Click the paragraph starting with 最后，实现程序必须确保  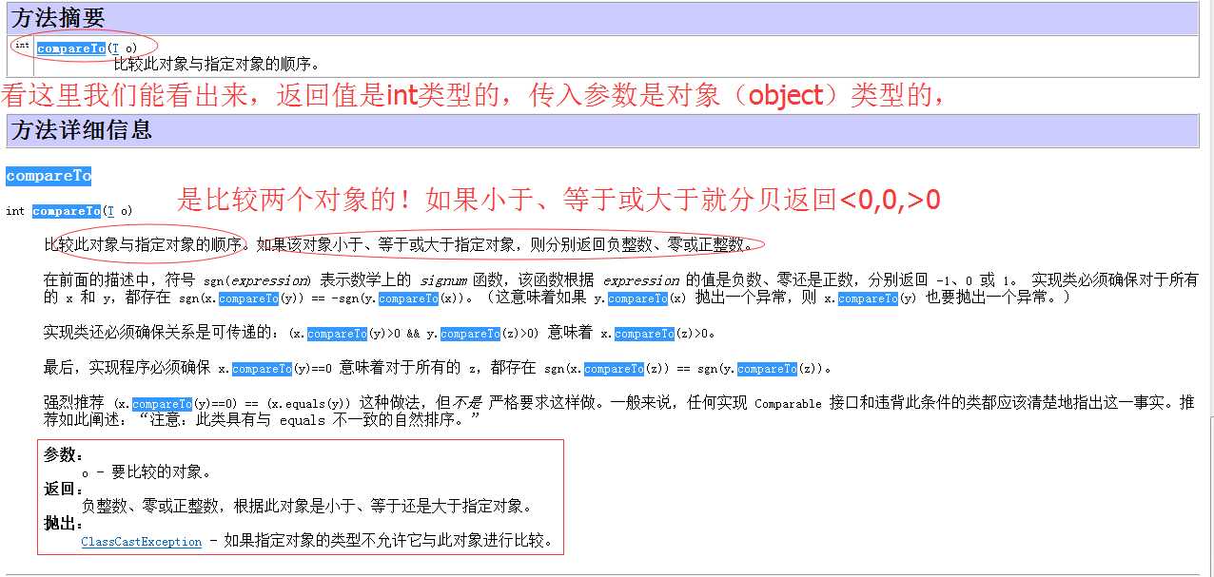(439, 369)
